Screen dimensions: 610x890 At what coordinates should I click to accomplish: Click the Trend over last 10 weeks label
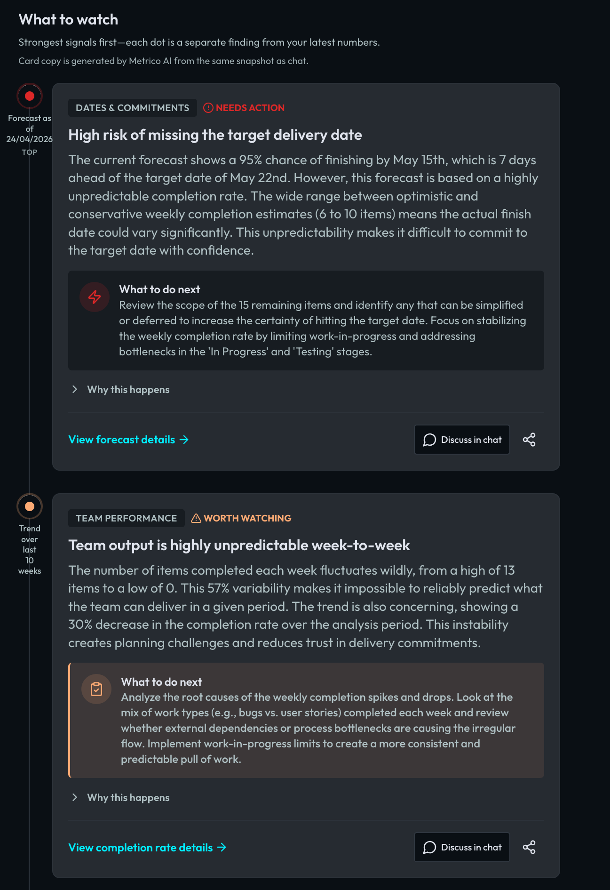[30, 549]
